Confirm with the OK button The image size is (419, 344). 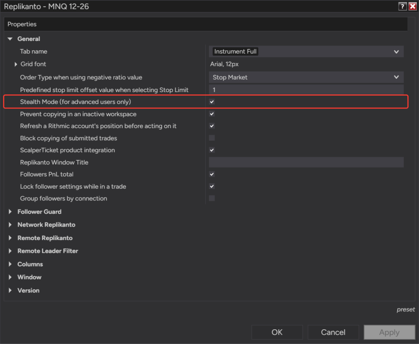pos(277,332)
